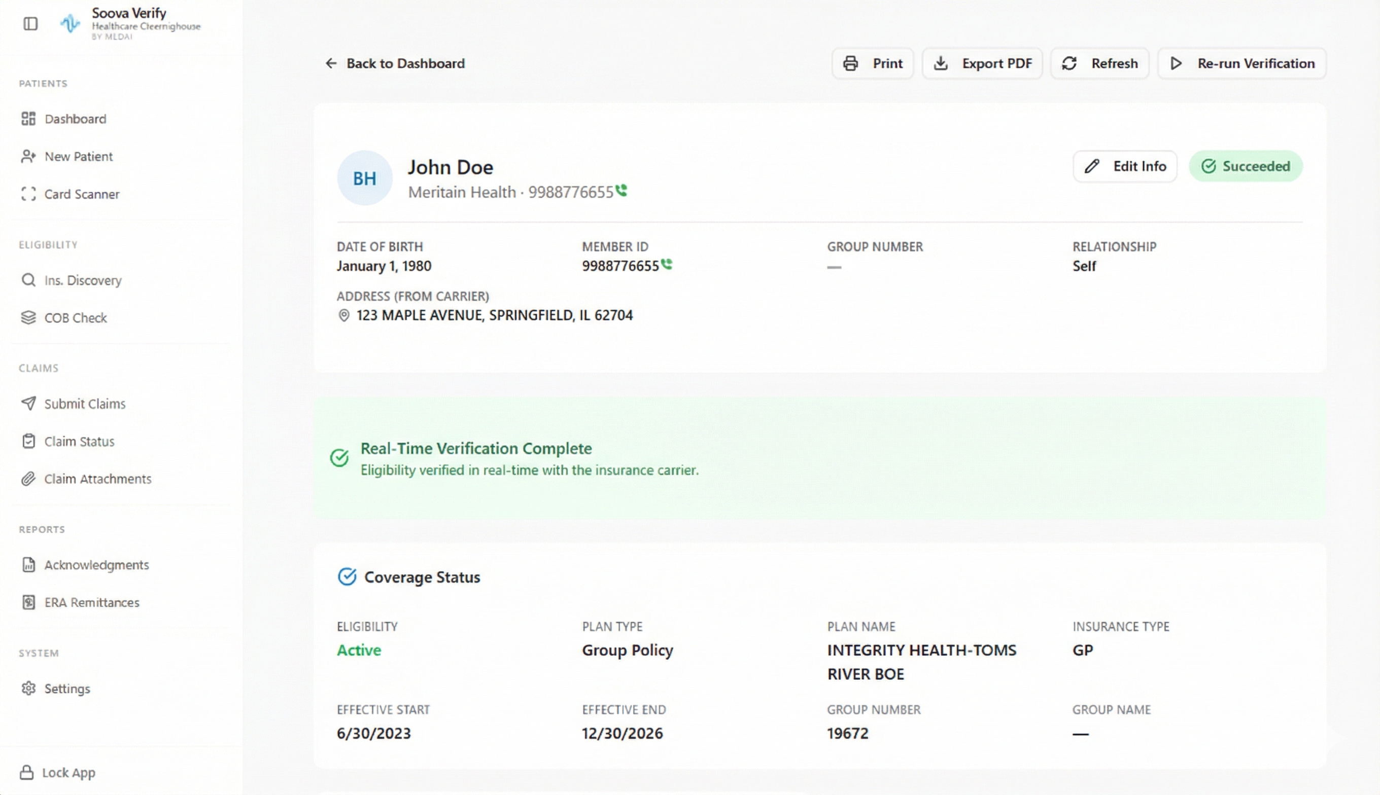Click the map pin icon by the address
1380x795 pixels.
(343, 315)
